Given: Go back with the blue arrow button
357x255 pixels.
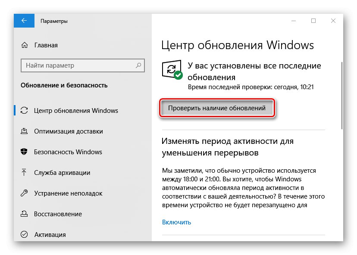Looking at the screenshot, I should pos(24,21).
